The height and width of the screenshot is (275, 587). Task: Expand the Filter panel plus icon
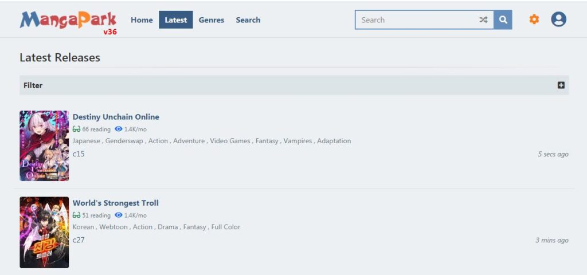[561, 85]
